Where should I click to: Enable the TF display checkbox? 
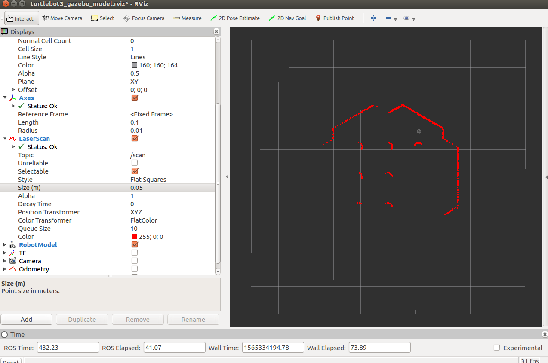point(135,253)
